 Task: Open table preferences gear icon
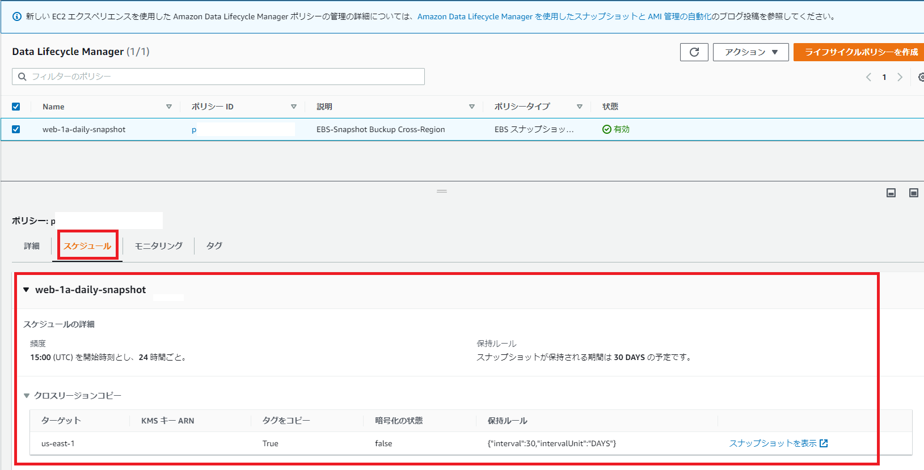(x=921, y=77)
